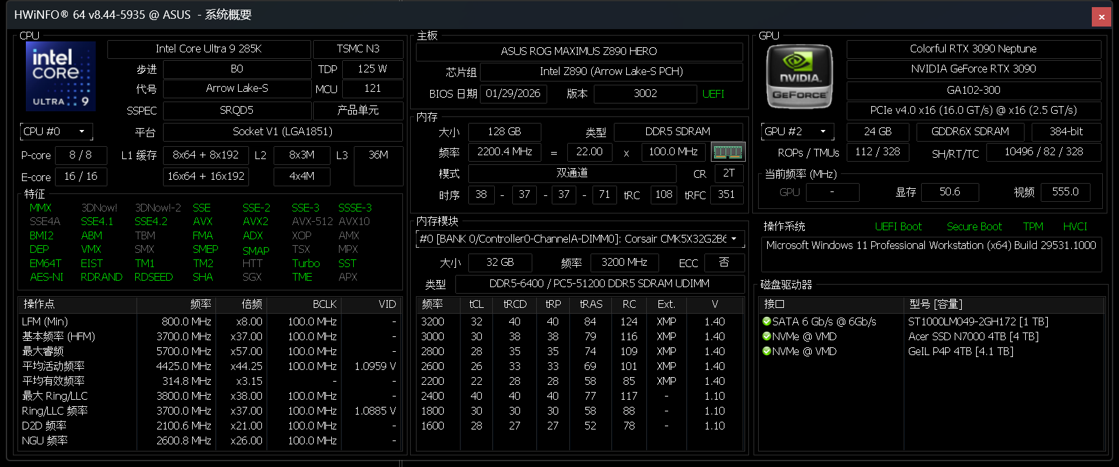The height and width of the screenshot is (467, 1119).
Task: Click the Acer SSD N7000 4TB drive entry
Action: point(973,336)
